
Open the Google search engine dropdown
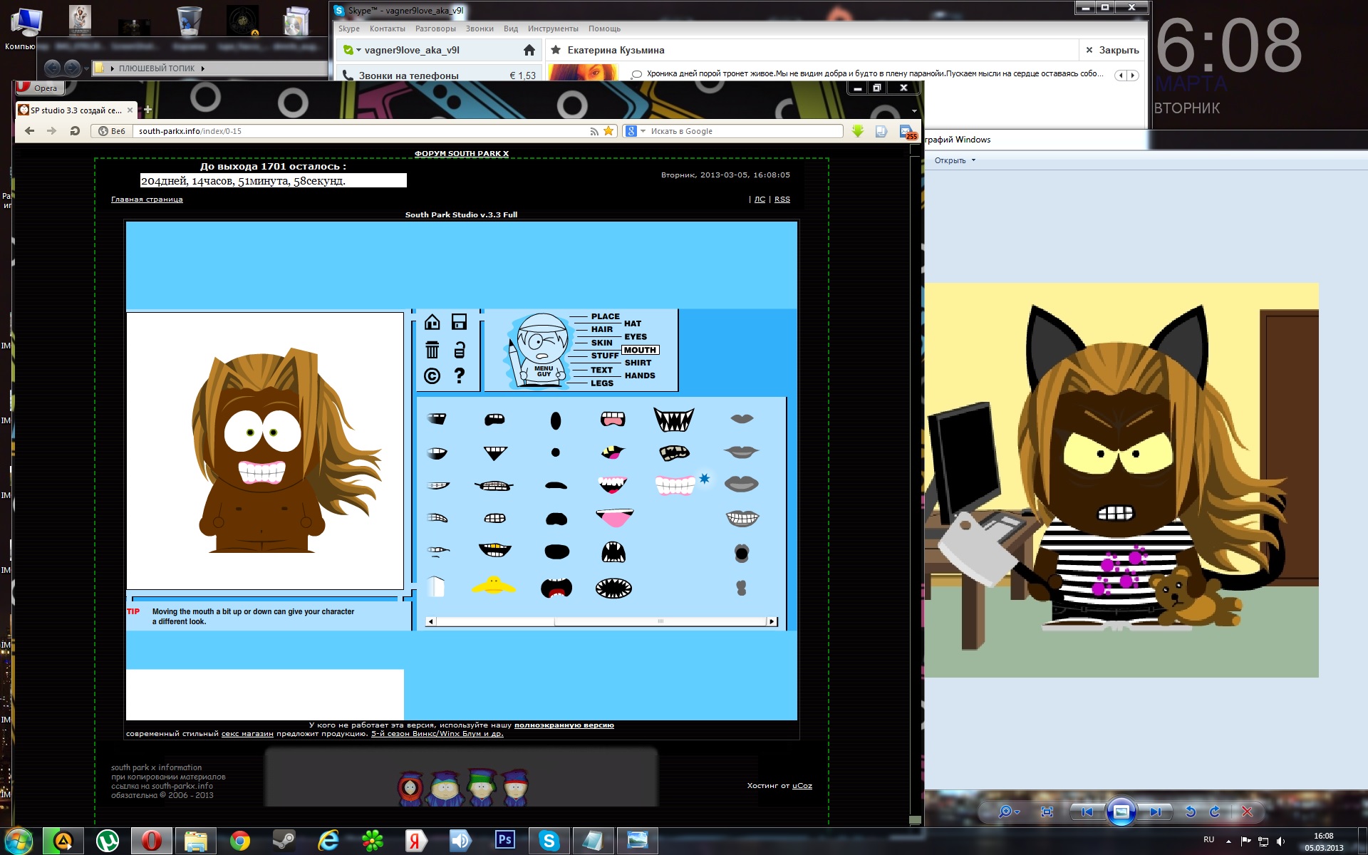(643, 131)
